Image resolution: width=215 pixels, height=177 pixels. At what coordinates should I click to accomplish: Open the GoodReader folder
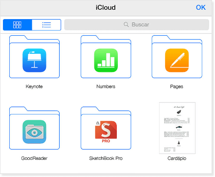34,128
